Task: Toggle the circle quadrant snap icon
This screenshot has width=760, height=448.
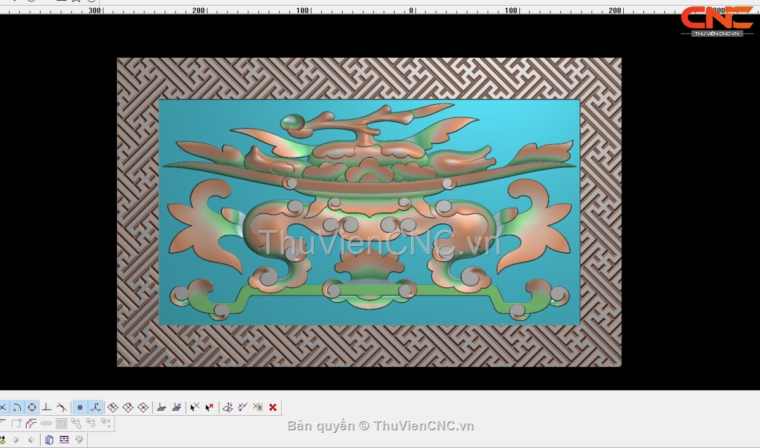Action: [x=32, y=408]
